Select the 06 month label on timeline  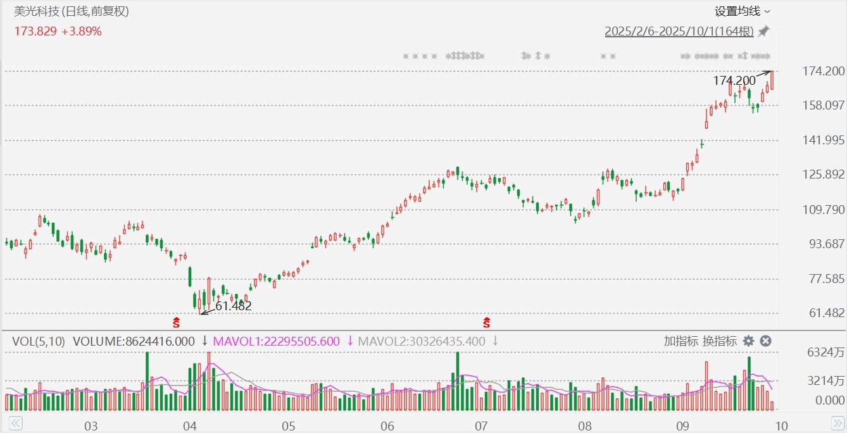[x=387, y=424]
